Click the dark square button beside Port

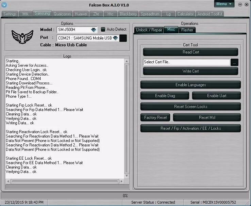[x=123, y=38]
